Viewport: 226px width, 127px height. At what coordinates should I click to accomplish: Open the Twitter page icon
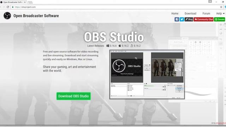pyautogui.click(x=182, y=19)
